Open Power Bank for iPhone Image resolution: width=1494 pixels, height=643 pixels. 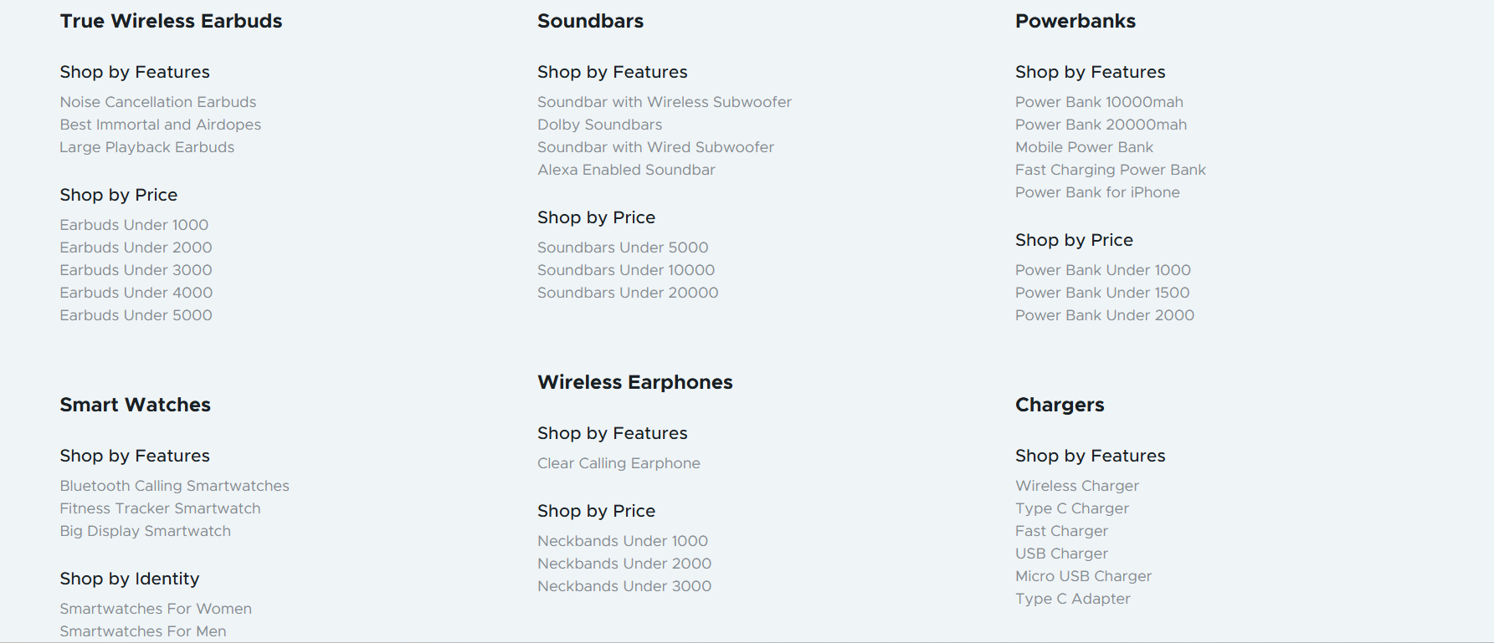pos(1097,192)
